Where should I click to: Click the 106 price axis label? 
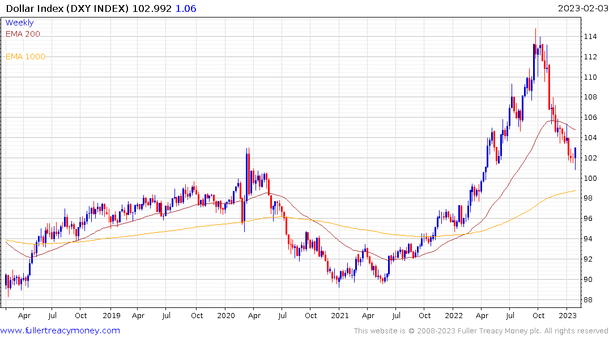coord(590,118)
